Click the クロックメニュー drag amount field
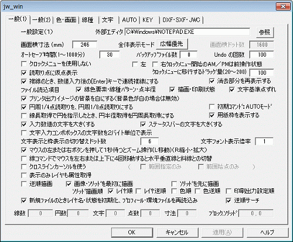This screenshot has width=293, height=242. (261, 72)
